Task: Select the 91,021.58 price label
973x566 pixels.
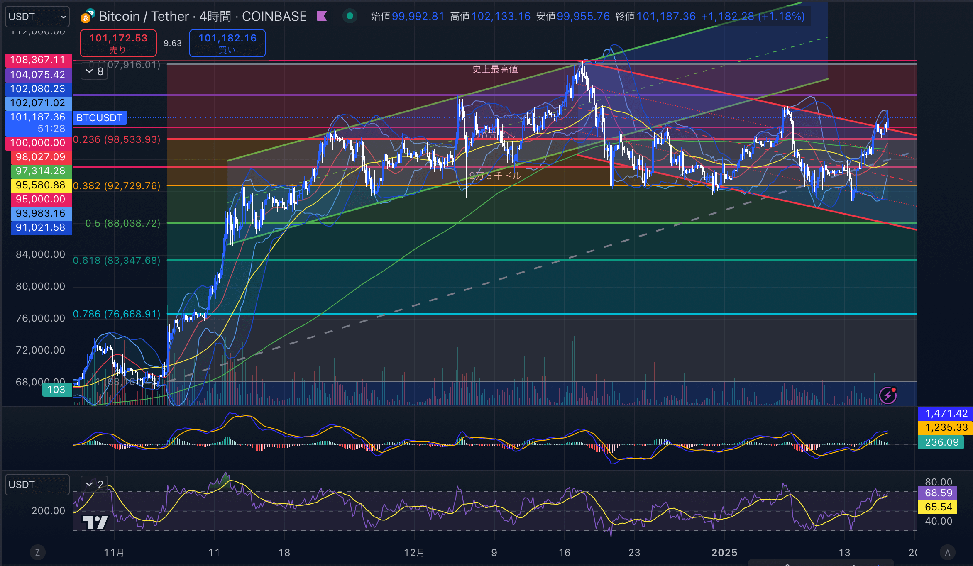Action: [x=41, y=227]
